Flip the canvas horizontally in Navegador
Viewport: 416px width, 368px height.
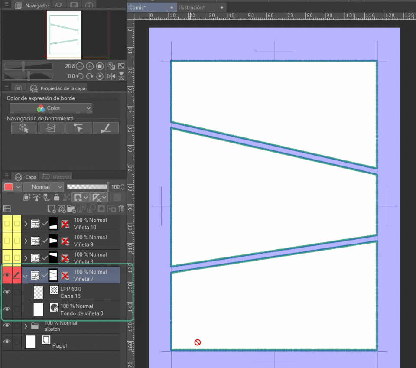tap(111, 76)
